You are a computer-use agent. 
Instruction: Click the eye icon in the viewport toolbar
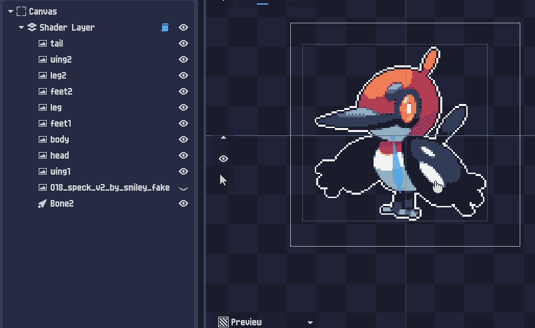tap(223, 159)
